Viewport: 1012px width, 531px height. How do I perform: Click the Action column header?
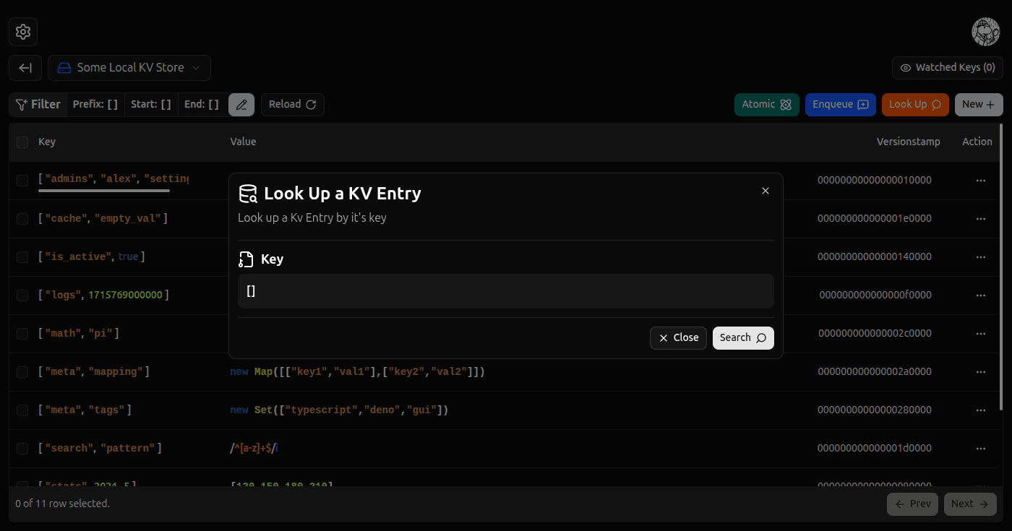[x=977, y=142]
